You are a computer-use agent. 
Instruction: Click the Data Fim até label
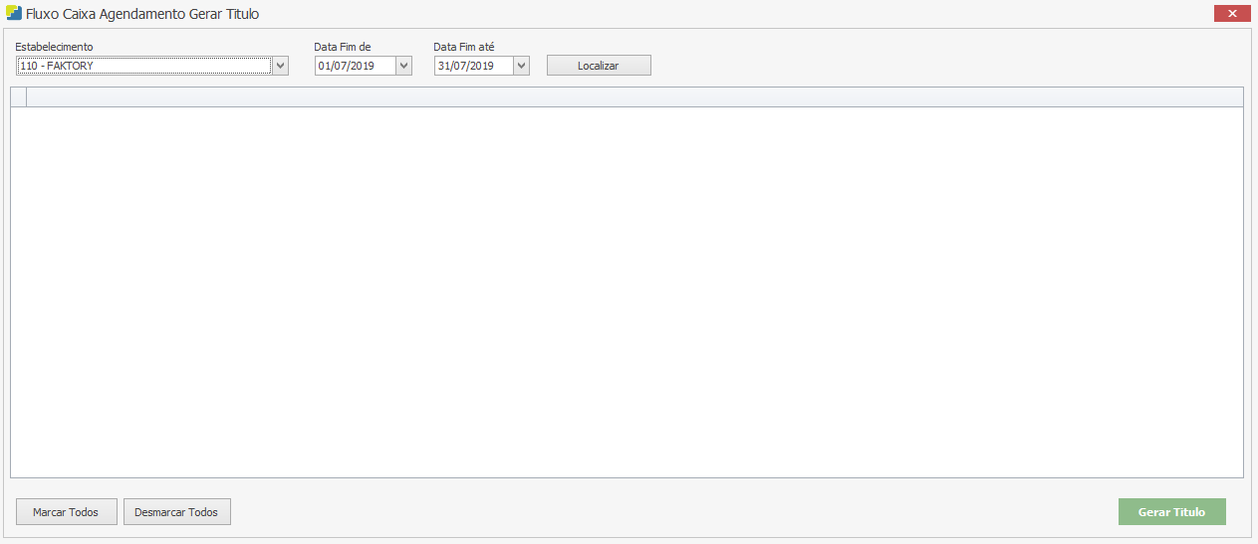464,47
